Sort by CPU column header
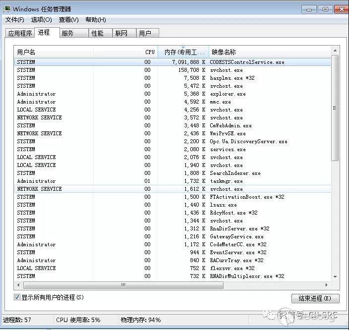 (x=125, y=52)
